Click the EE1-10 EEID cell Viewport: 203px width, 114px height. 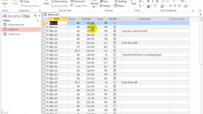[x=58, y=23]
